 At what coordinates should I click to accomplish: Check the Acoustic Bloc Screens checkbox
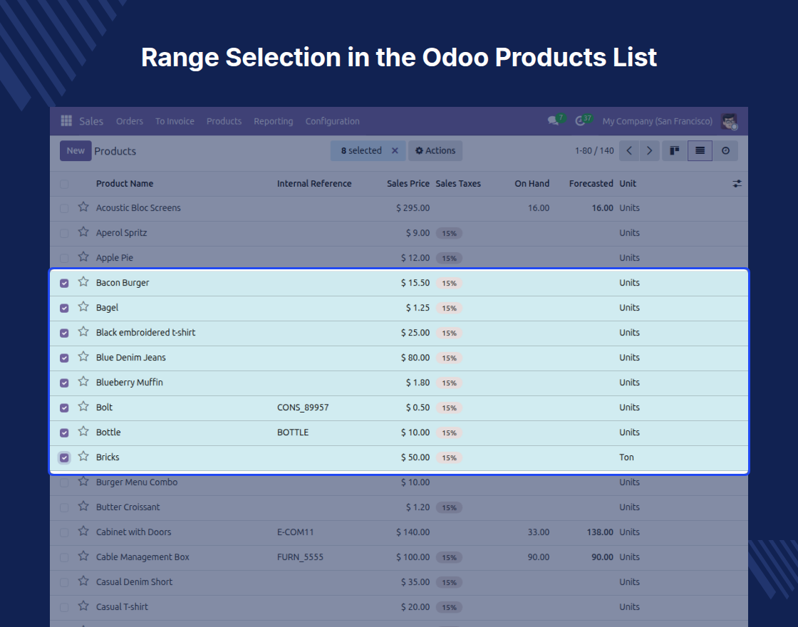(x=64, y=208)
